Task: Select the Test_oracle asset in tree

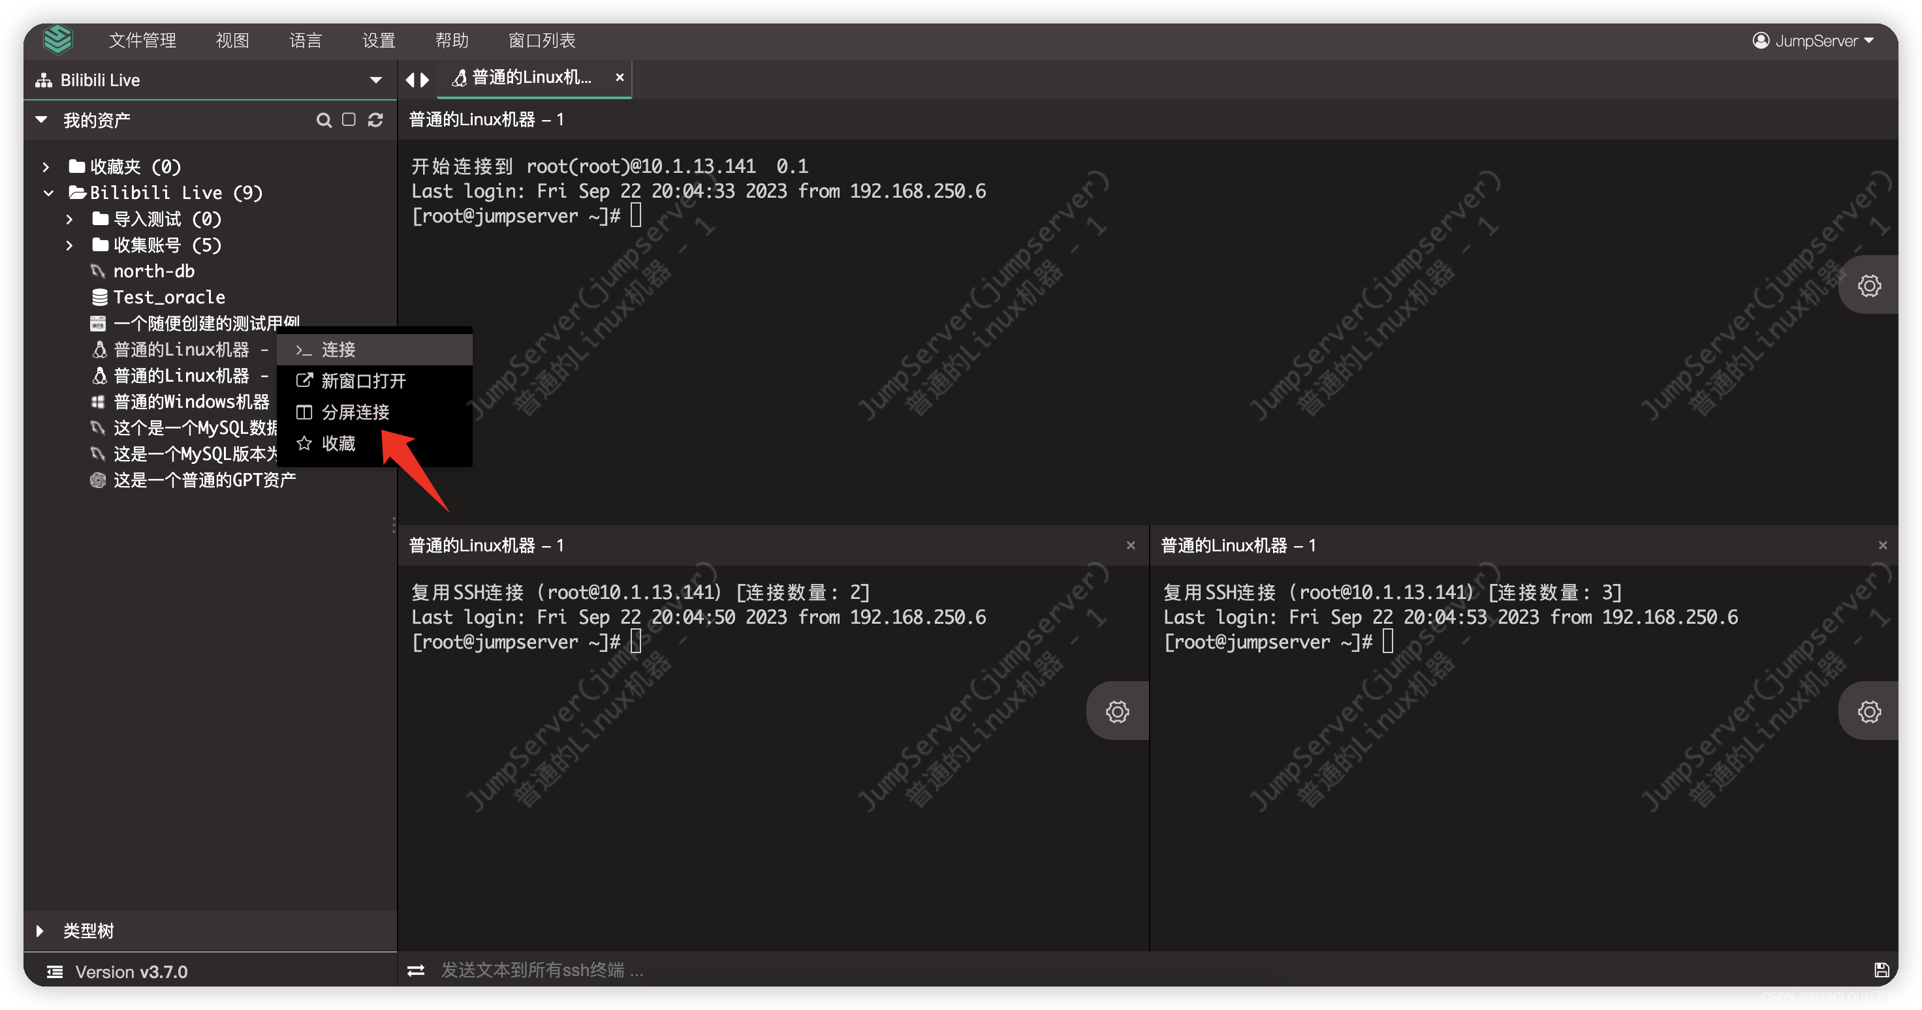Action: pyautogui.click(x=168, y=297)
